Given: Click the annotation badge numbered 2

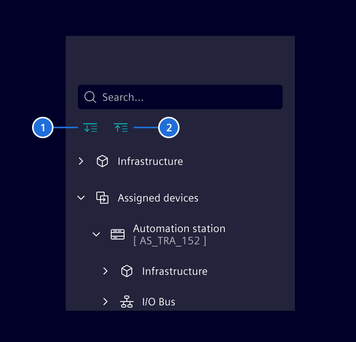Looking at the screenshot, I should coord(169,128).
